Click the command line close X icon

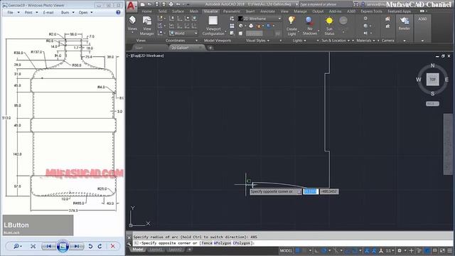coord(129,238)
